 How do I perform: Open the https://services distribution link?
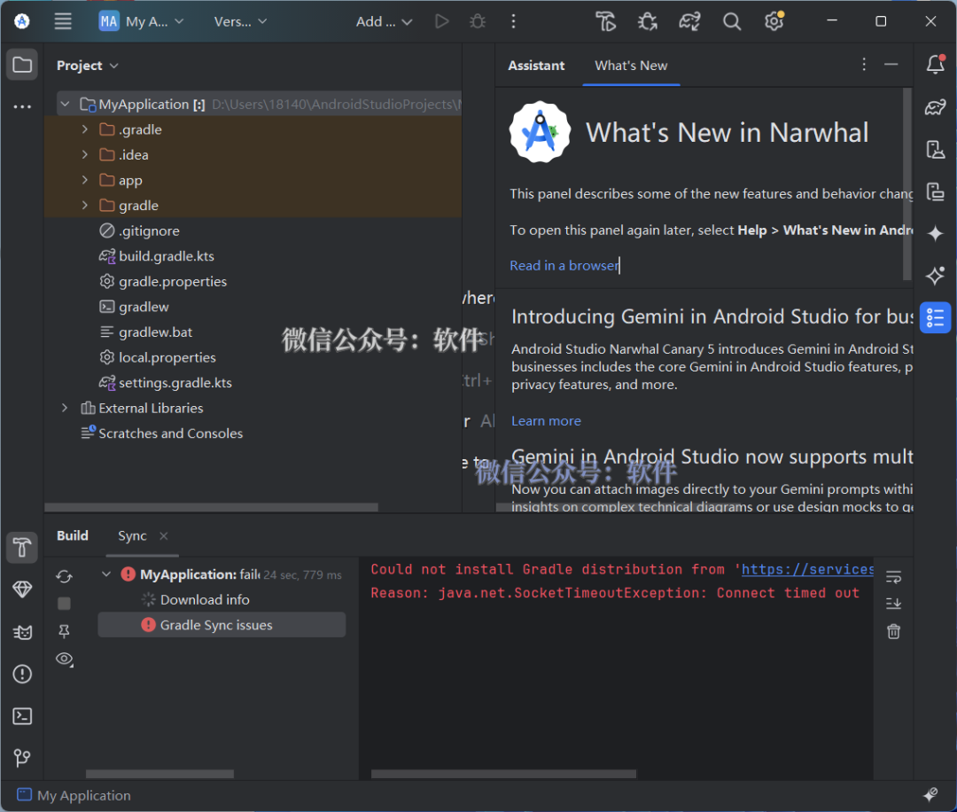(807, 570)
